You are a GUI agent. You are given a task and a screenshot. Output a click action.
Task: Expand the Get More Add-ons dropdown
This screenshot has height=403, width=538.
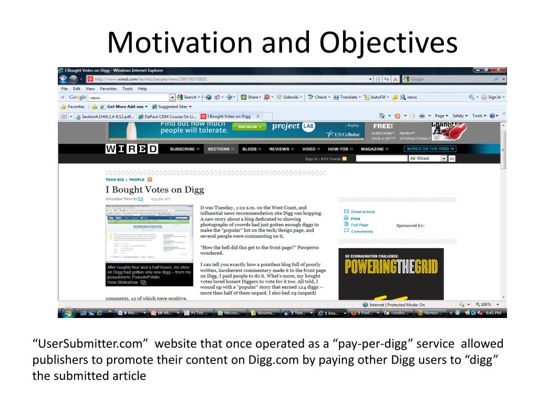click(147, 107)
